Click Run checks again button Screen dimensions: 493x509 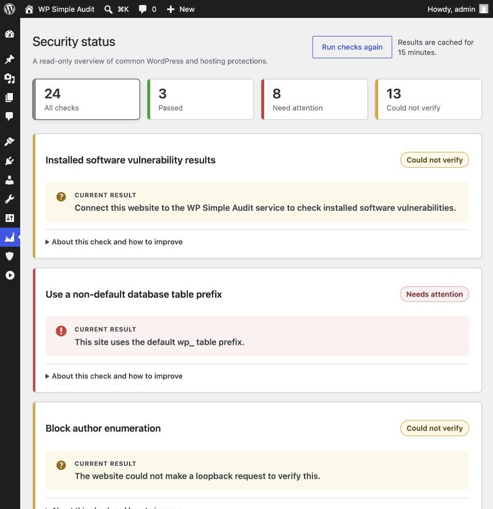click(352, 47)
